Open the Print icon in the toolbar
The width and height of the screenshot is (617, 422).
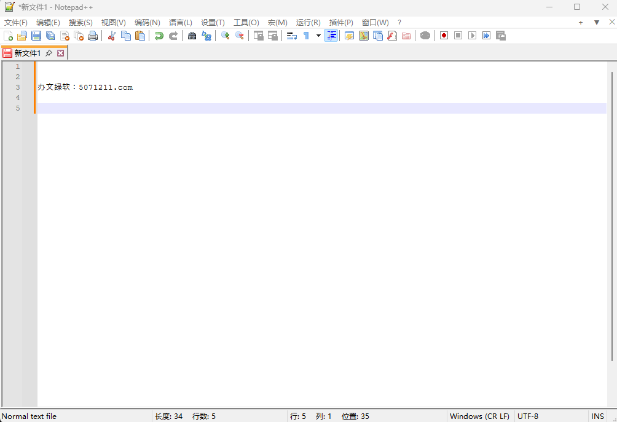click(x=93, y=36)
